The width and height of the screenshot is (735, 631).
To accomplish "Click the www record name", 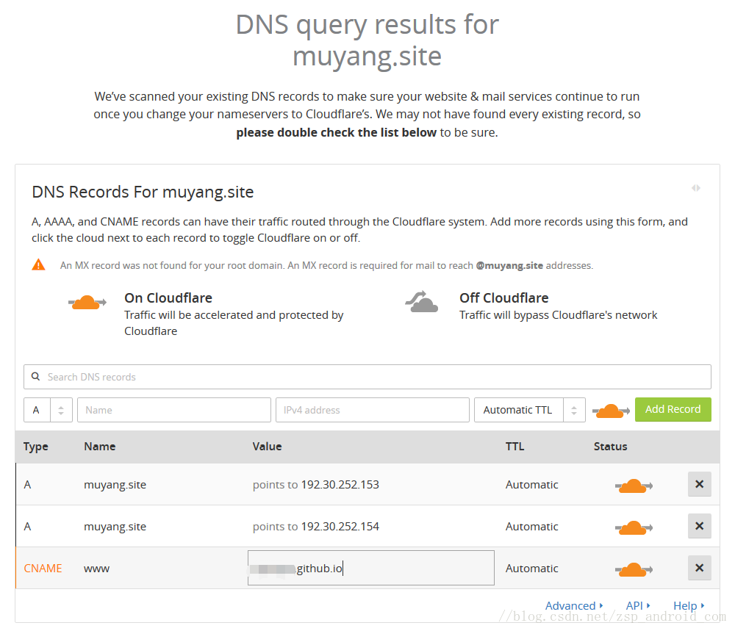I will point(96,569).
